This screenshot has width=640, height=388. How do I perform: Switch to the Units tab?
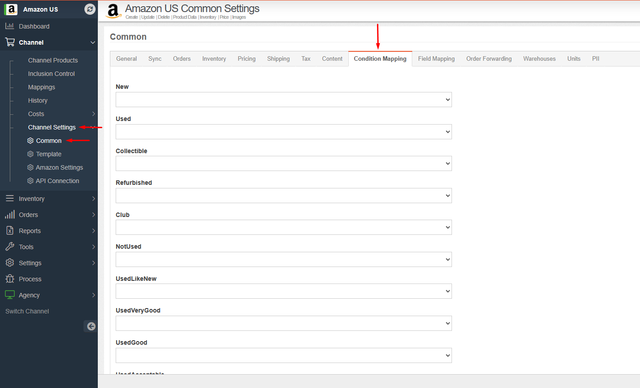coord(574,58)
